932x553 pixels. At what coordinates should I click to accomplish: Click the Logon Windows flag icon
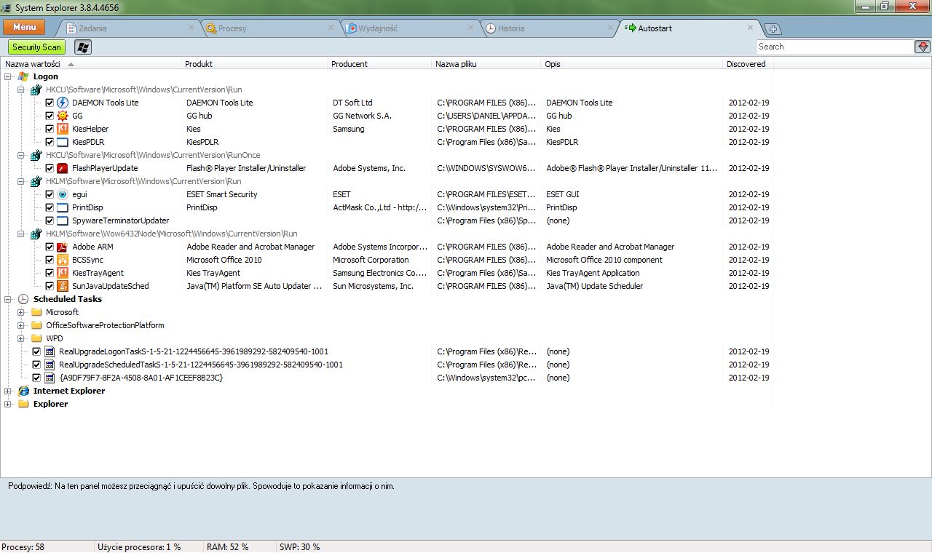pos(23,76)
